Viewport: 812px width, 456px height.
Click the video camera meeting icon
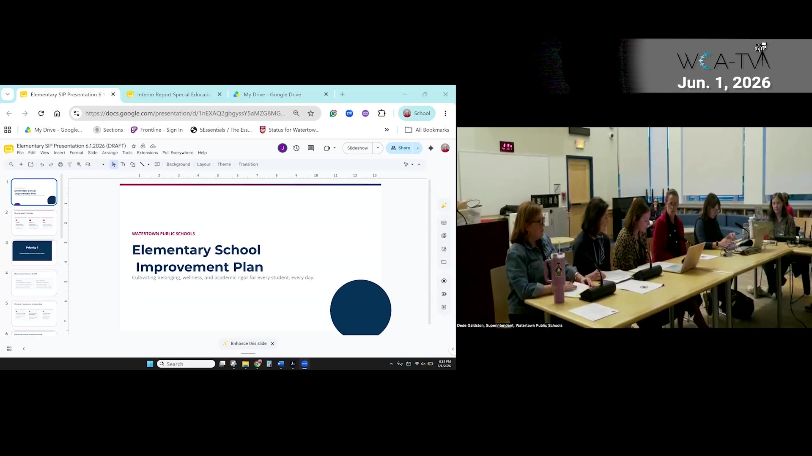[x=326, y=148]
